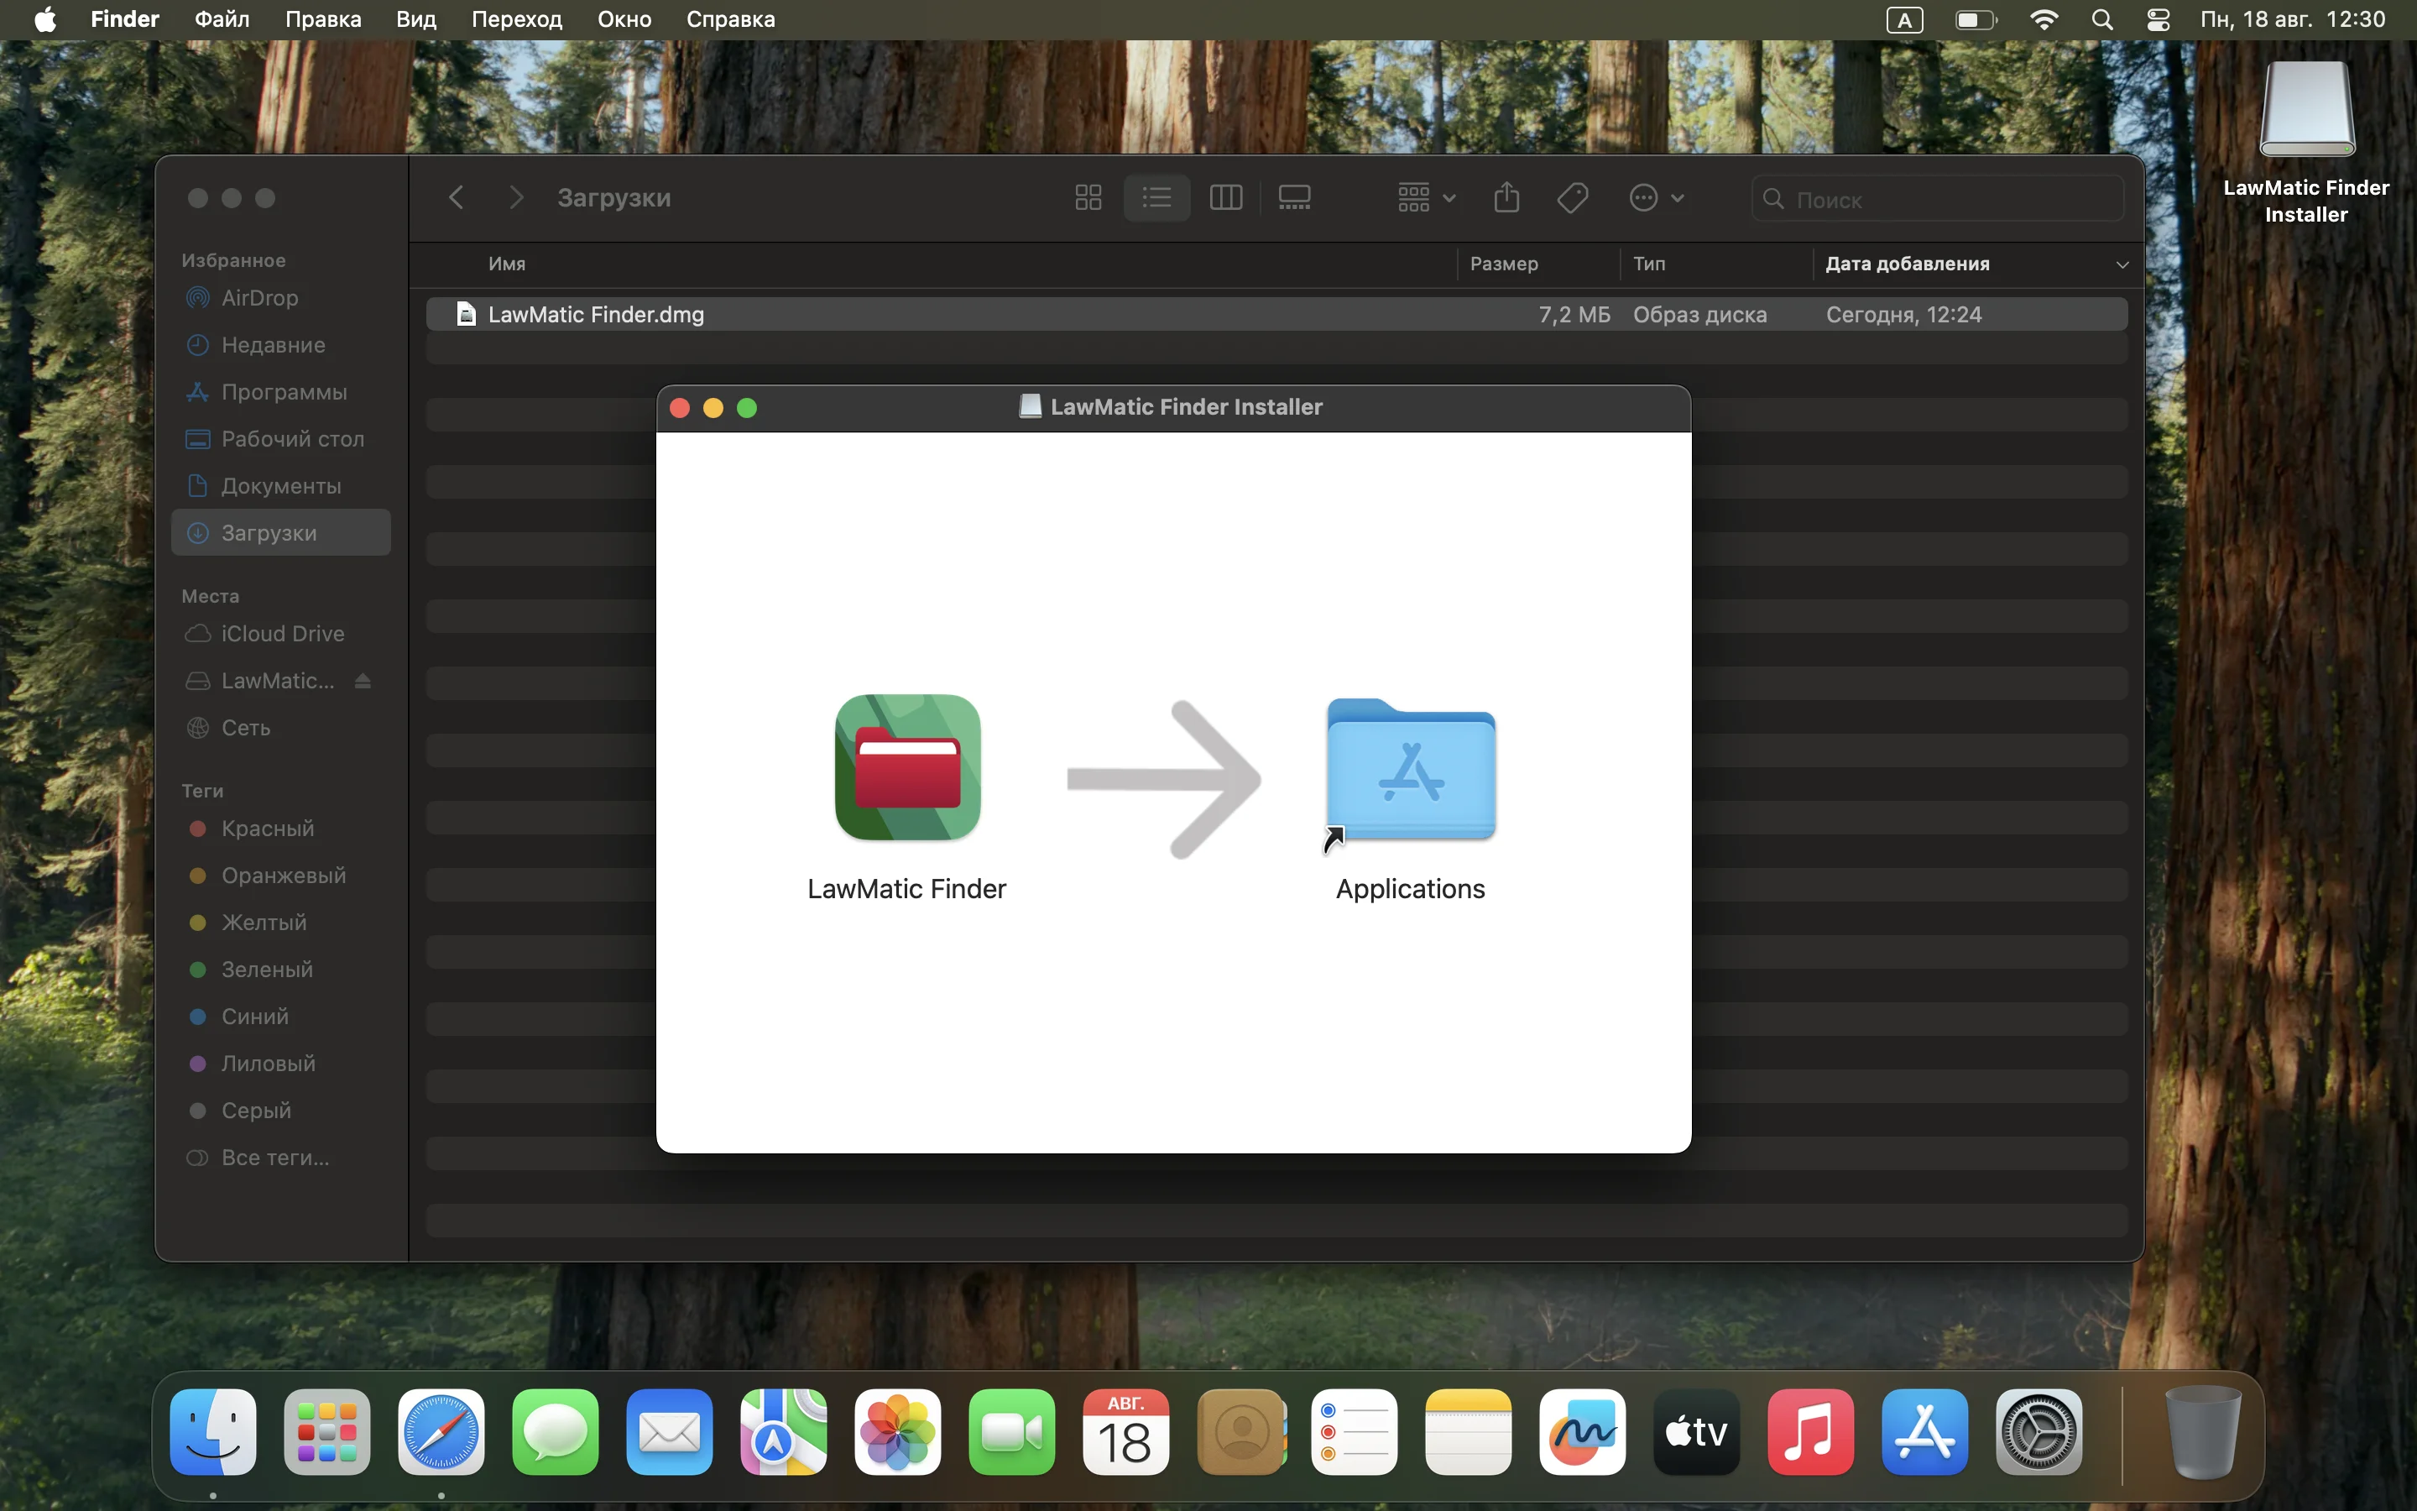Open the Wi-Fi status menu
Viewport: 2417px width, 1511px height.
click(2044, 20)
